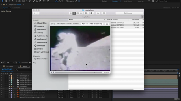Image resolution: width=181 pixels, height=101 pixels.
Task: Add a new Finder tab with plus
Action: click(142, 17)
